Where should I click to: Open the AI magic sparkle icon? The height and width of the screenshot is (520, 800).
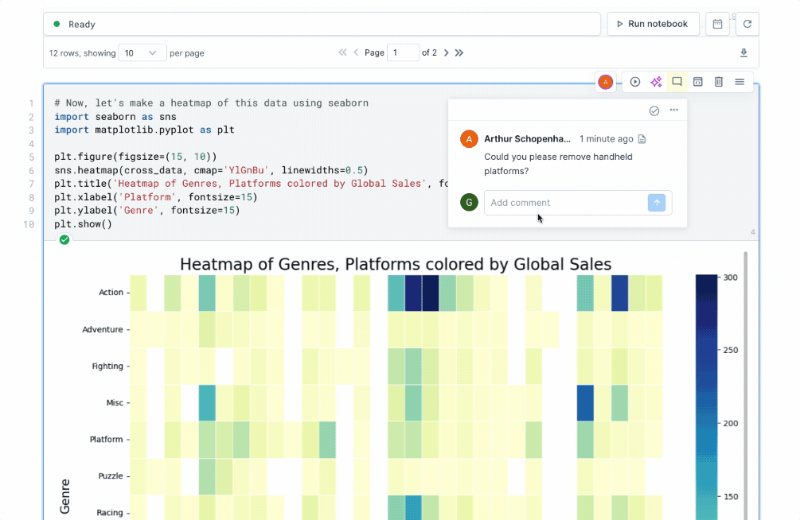pos(656,82)
